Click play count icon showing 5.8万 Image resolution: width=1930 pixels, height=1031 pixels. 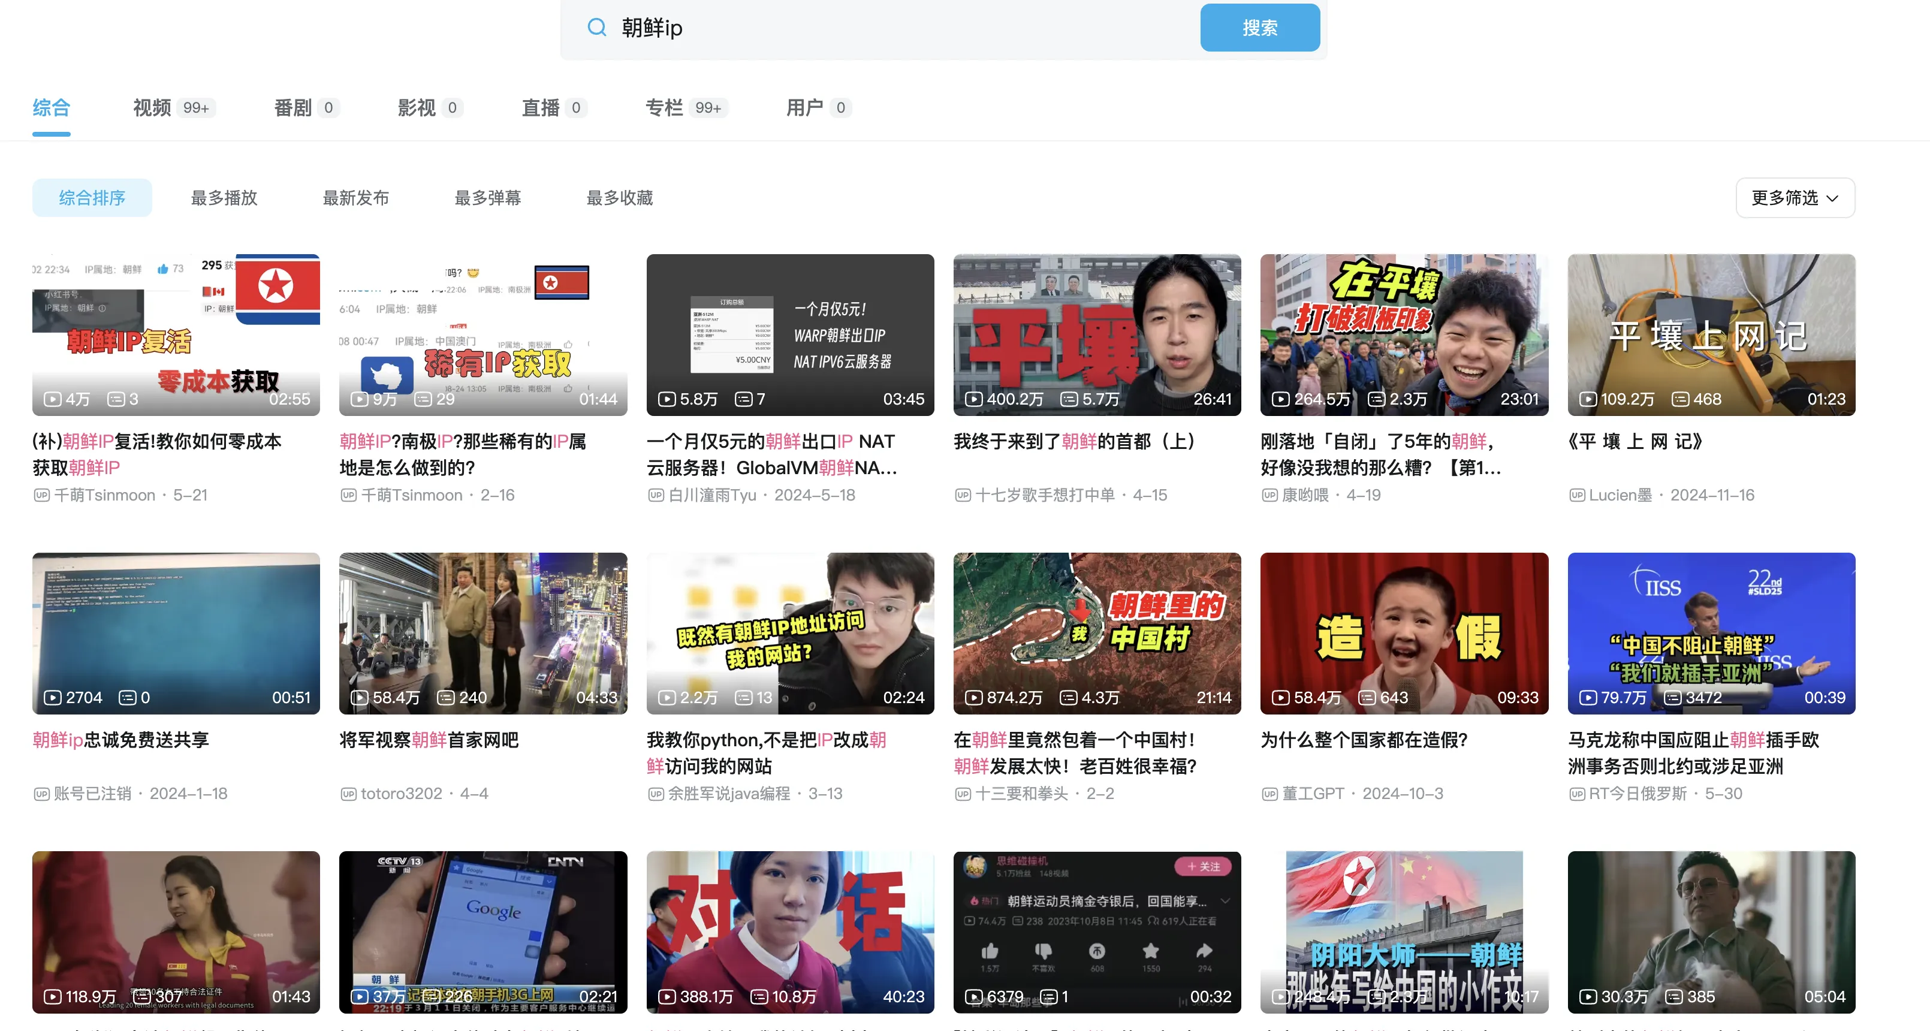point(666,399)
